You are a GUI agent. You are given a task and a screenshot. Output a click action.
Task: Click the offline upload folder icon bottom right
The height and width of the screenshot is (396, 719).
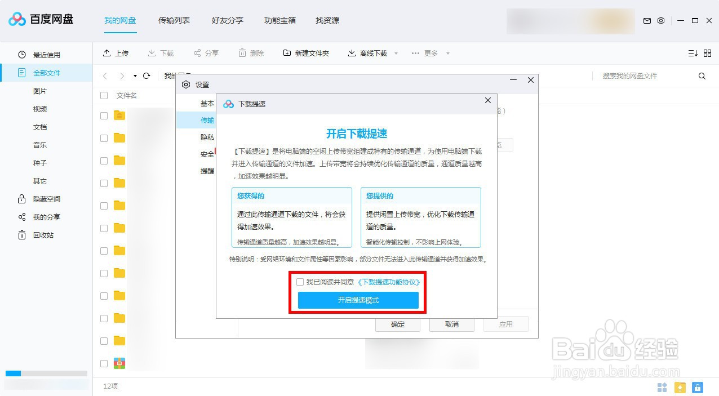tap(680, 387)
